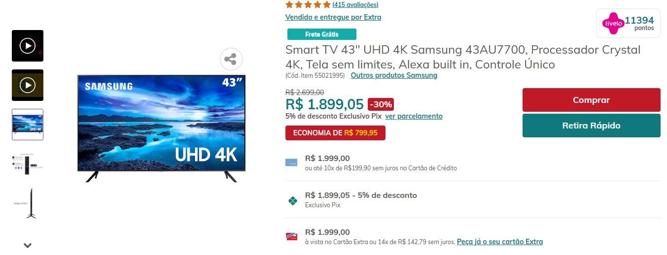667x255 pixels.
Task: Open Peça já o seu cartão Extra link
Action: tap(500, 242)
